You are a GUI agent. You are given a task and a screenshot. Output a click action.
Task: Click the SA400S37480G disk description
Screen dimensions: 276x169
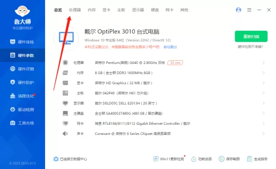click(128, 113)
